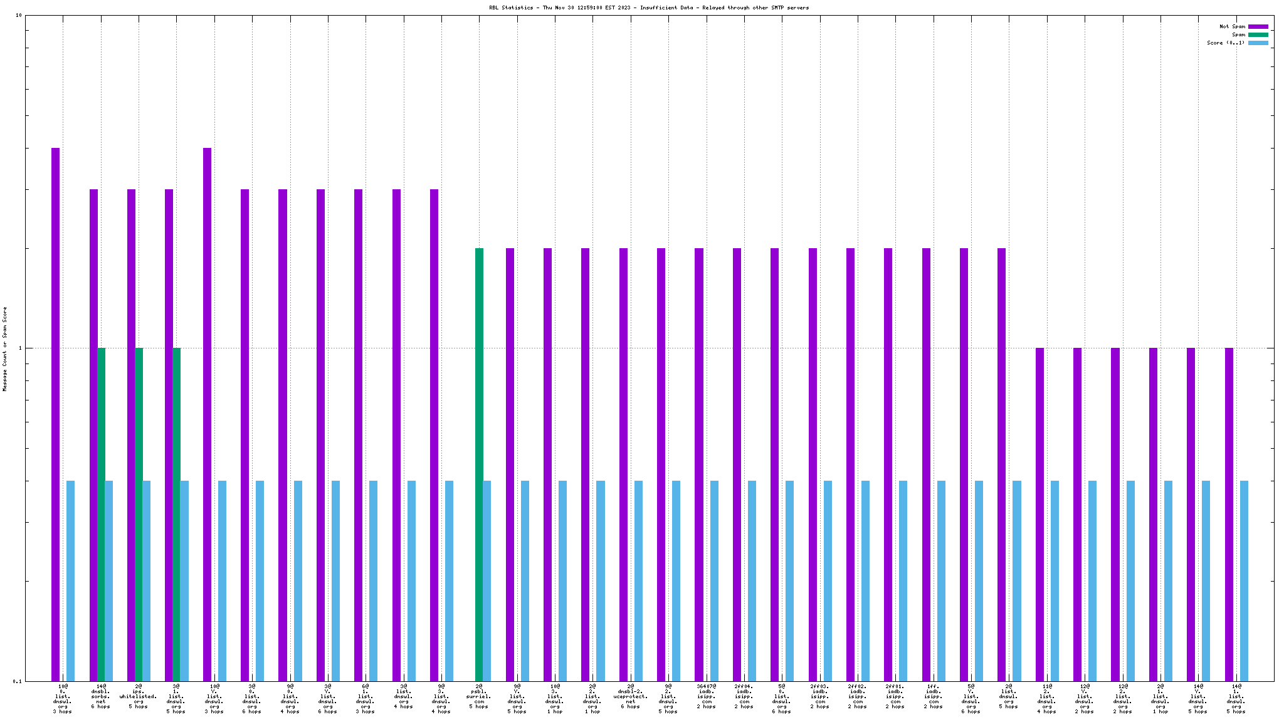
Task: Select the tall green psbl.surriel.com spam bar
Action: (479, 464)
